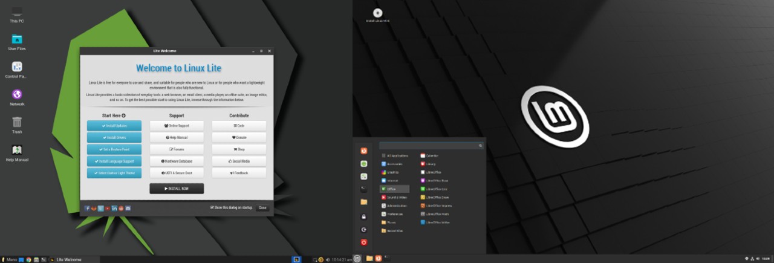Click red Shut Down icon in Mint menu
This screenshot has height=263, width=774.
(x=364, y=242)
